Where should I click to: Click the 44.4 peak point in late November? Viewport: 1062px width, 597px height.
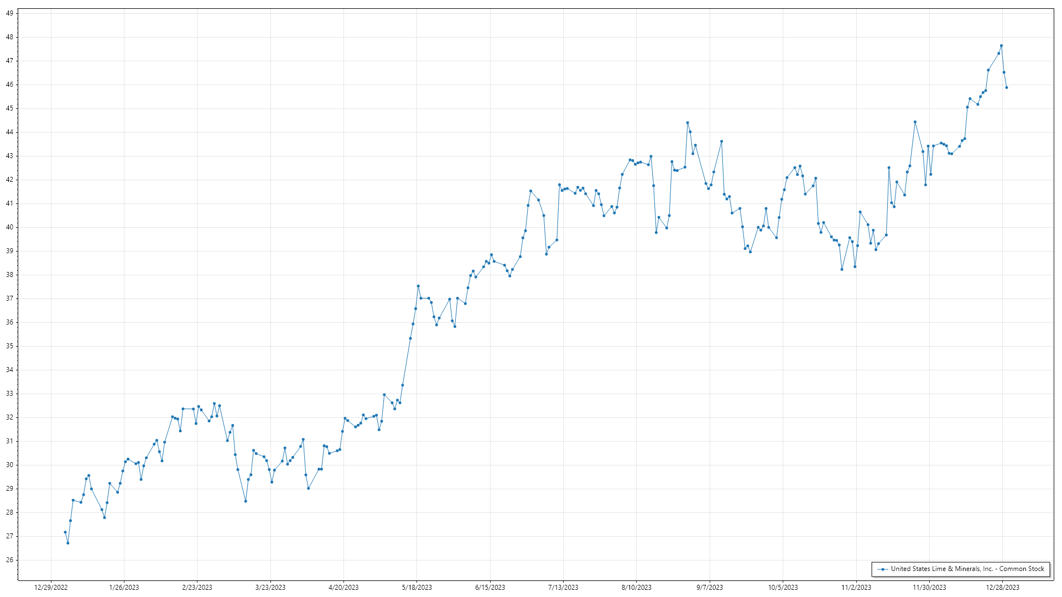915,122
